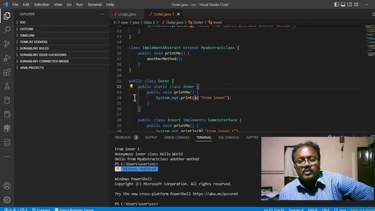Viewport: 375px width, 211px height.
Task: Open the Go menu
Action: pyautogui.click(x=69, y=5)
